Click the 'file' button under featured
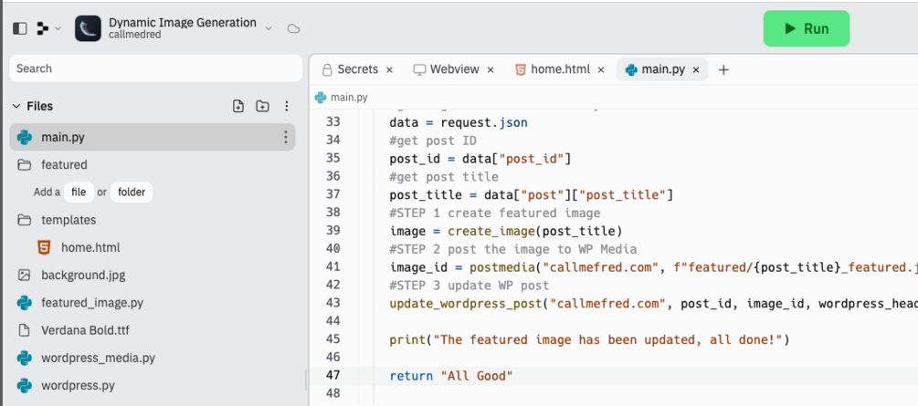This screenshot has width=918, height=406. (x=79, y=193)
